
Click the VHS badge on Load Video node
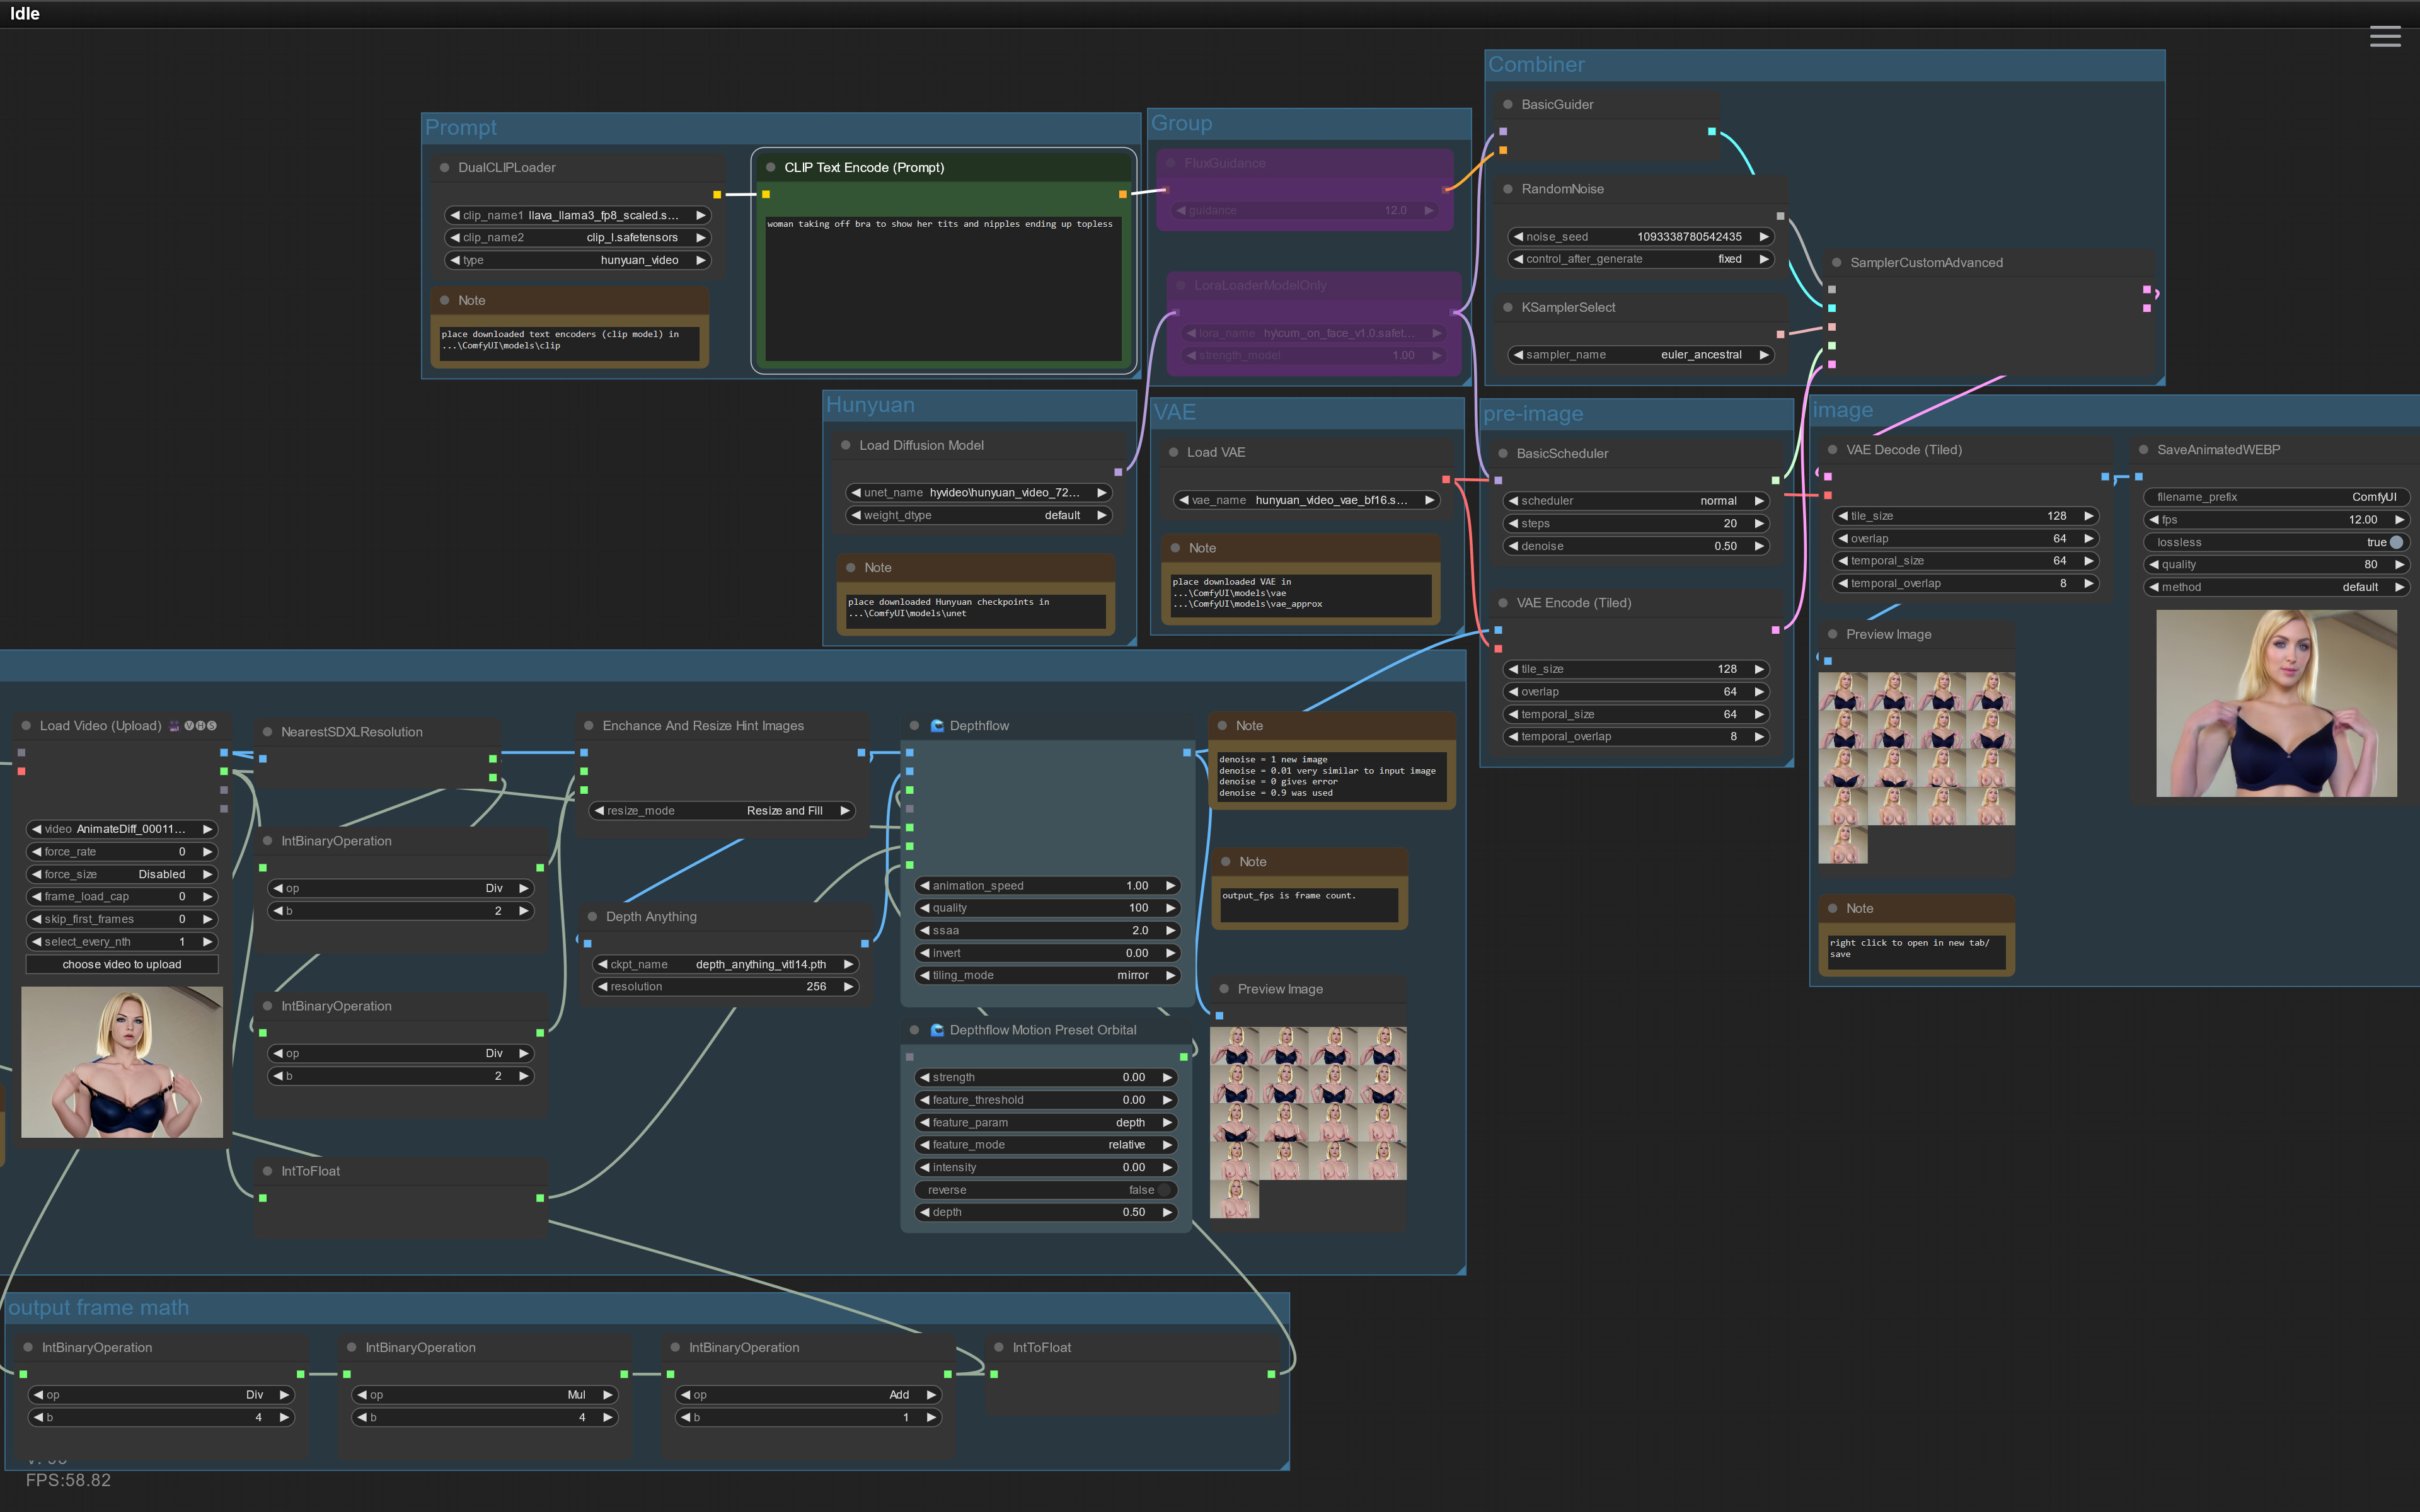[200, 726]
